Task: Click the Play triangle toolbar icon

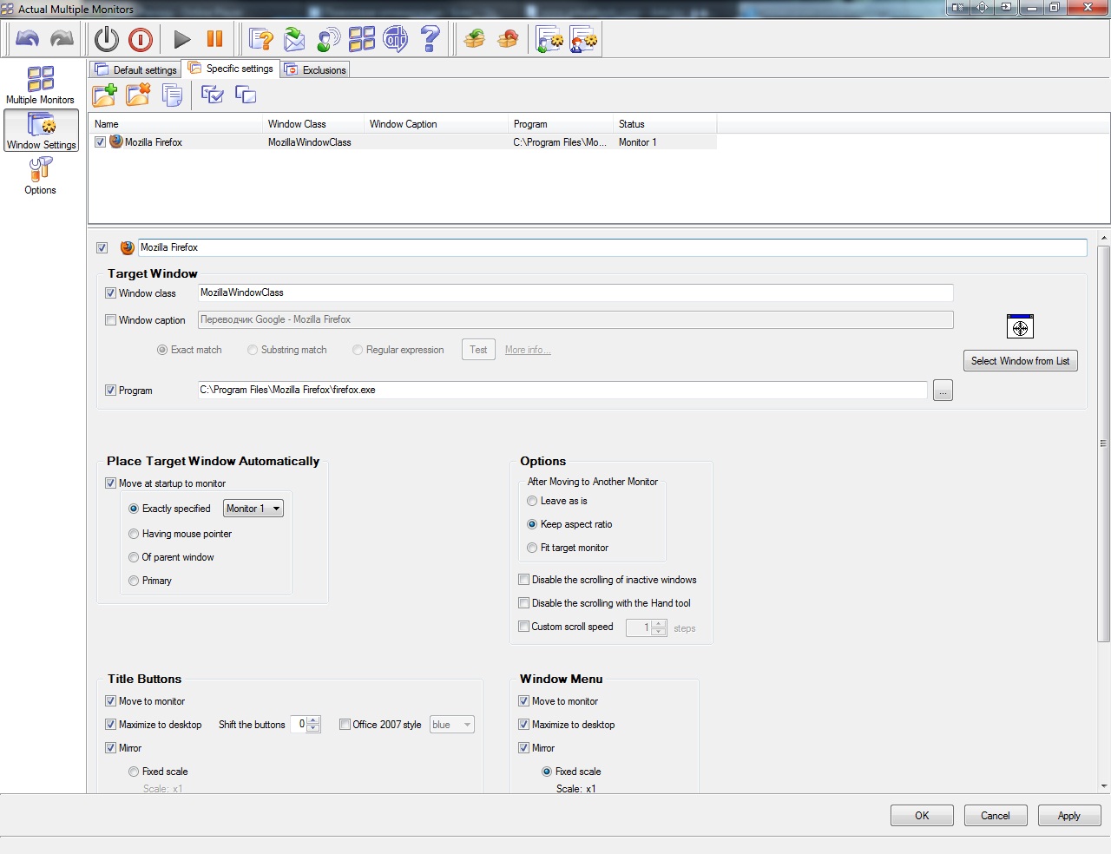Action: pos(181,39)
